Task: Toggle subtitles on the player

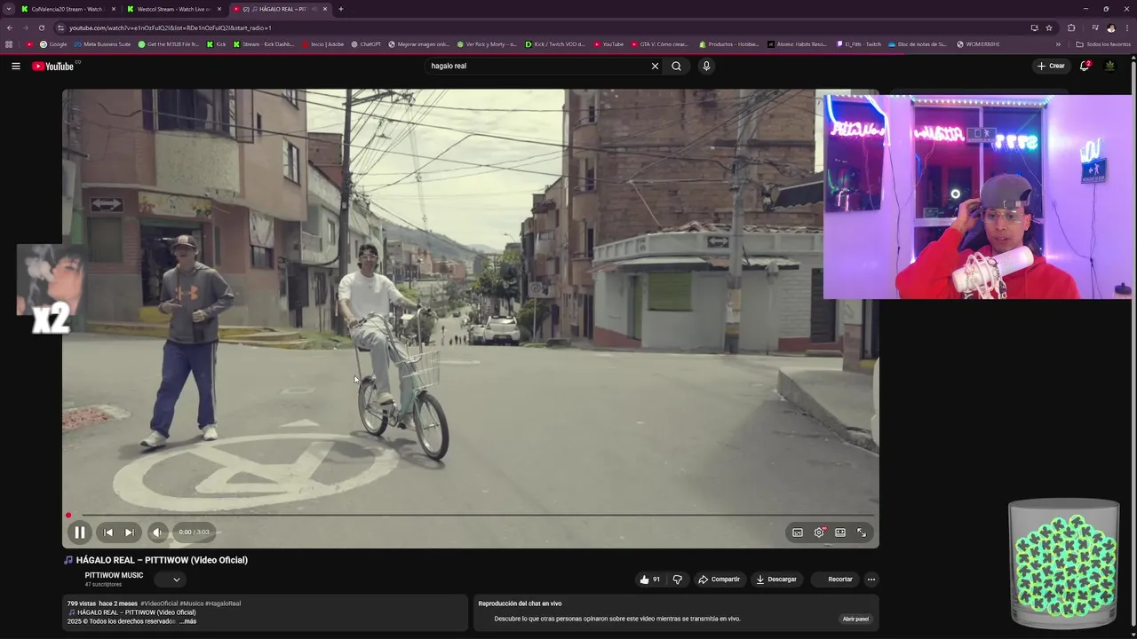Action: coord(798,532)
